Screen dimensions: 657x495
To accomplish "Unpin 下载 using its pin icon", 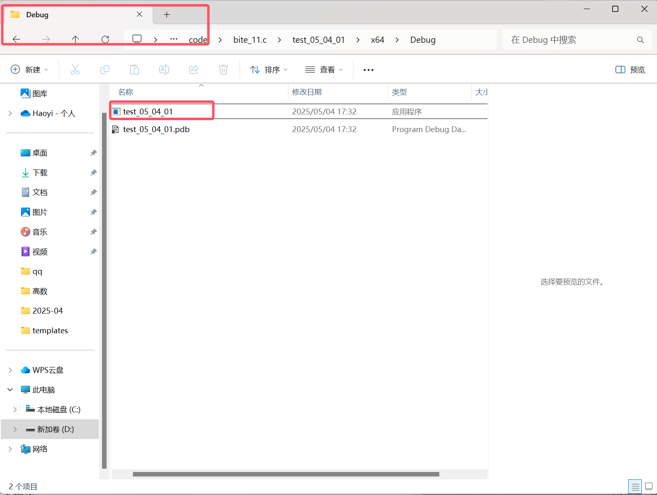I will click(93, 173).
